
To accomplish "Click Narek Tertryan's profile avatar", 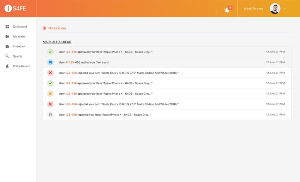I will 275,8.
